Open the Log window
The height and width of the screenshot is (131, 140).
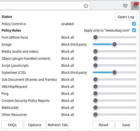(x=126, y=17)
